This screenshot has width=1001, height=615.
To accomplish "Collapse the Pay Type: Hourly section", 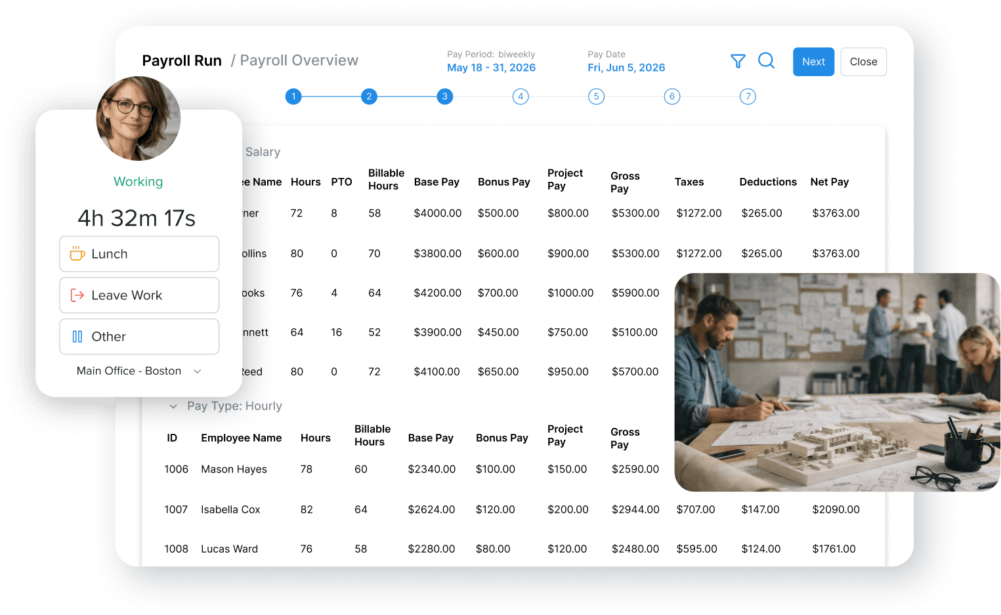I will coord(173,406).
